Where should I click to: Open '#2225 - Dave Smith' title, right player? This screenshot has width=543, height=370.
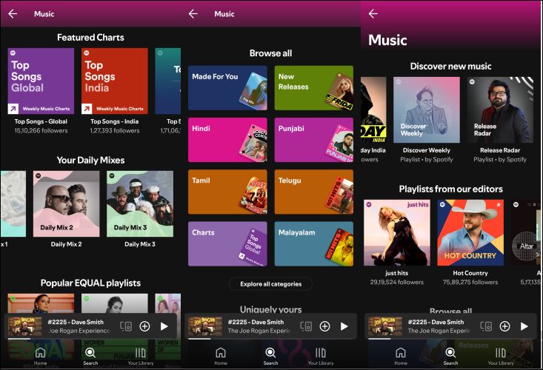[x=436, y=322]
